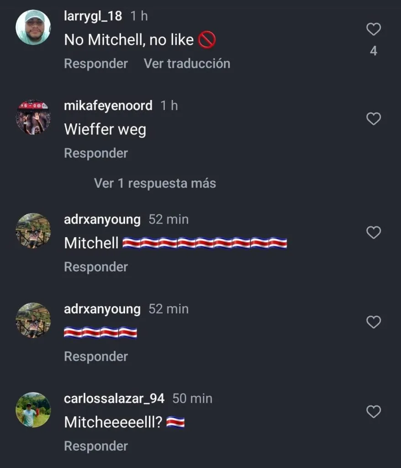
Task: Open username larrygl_18
Action: click(x=93, y=16)
